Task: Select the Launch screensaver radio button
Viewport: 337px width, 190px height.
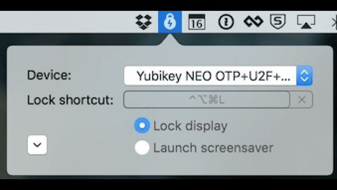Action: [x=142, y=148]
